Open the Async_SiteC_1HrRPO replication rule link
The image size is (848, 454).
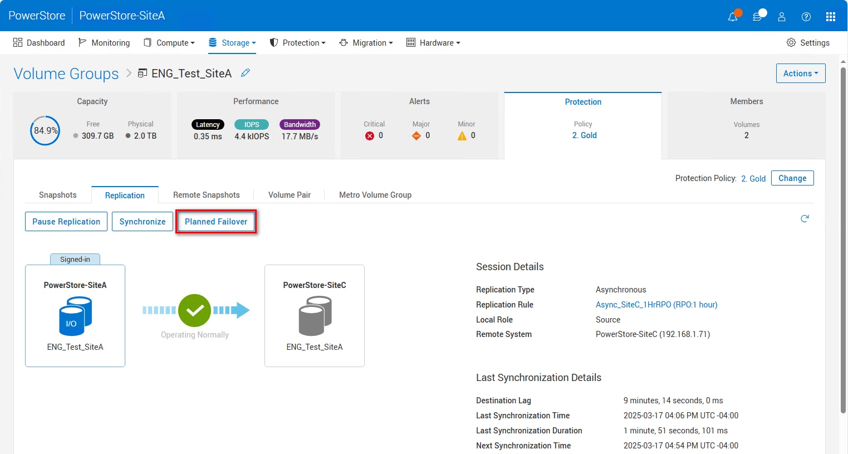tap(656, 305)
